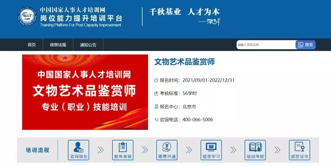
Task: Select the 缴费开通 step icon
Action: [x=167, y=150]
